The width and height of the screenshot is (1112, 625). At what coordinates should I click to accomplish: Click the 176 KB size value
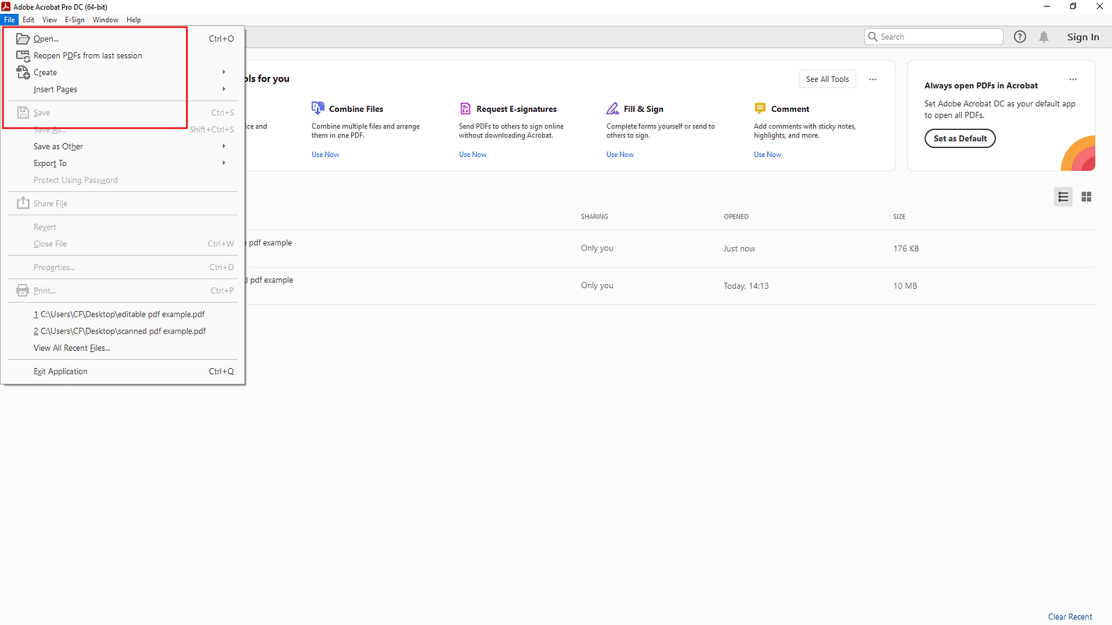pyautogui.click(x=906, y=249)
